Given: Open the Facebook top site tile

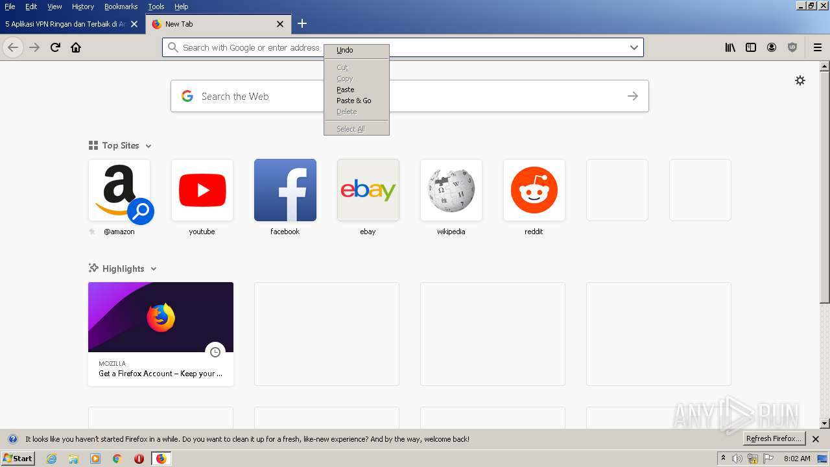Looking at the screenshot, I should [285, 190].
